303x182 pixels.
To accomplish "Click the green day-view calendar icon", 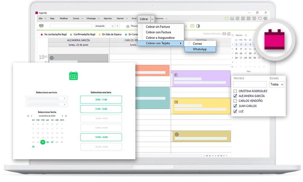I will click(227, 19).
